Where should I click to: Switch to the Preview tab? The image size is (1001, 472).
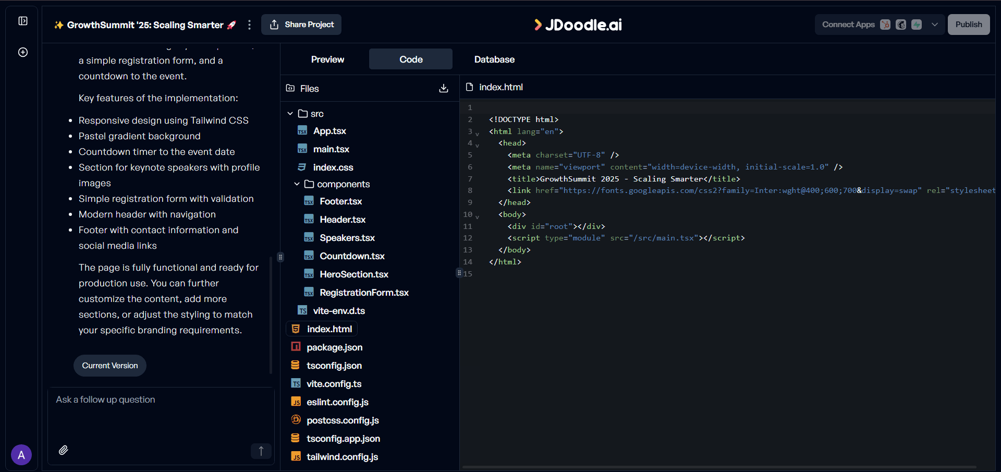click(327, 59)
